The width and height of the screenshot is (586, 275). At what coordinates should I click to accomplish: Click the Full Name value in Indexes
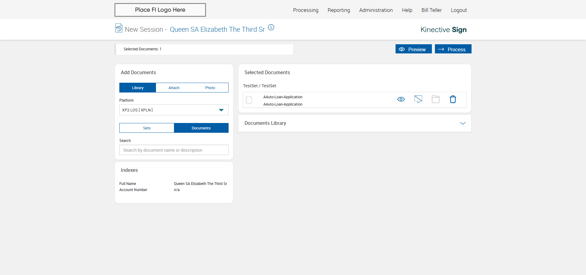coord(201,184)
